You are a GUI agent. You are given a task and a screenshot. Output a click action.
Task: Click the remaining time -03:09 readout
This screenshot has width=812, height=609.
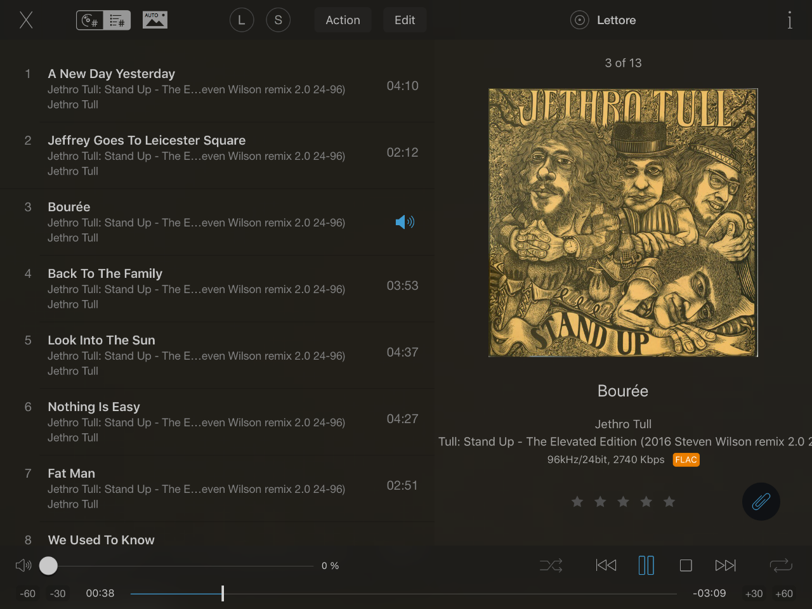click(x=709, y=593)
